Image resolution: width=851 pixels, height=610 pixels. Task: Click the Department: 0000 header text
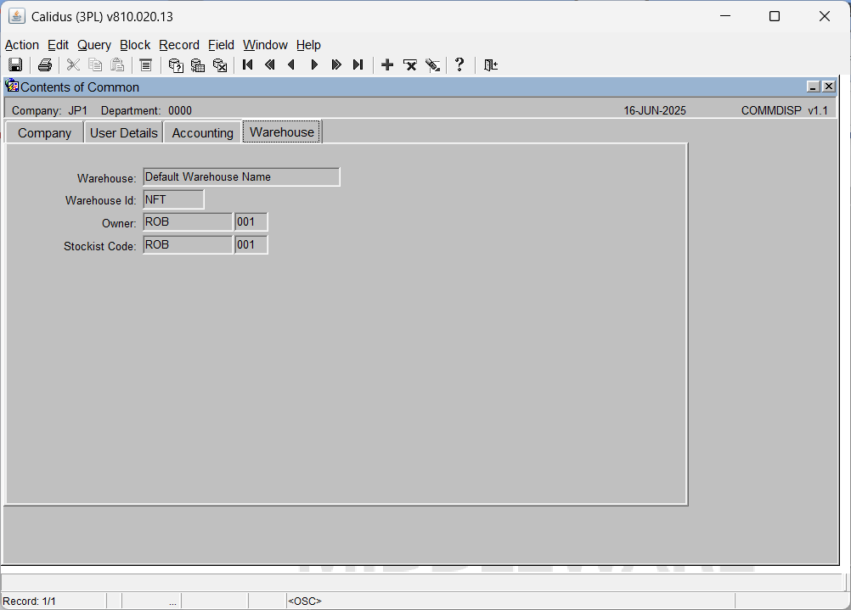pyautogui.click(x=147, y=110)
